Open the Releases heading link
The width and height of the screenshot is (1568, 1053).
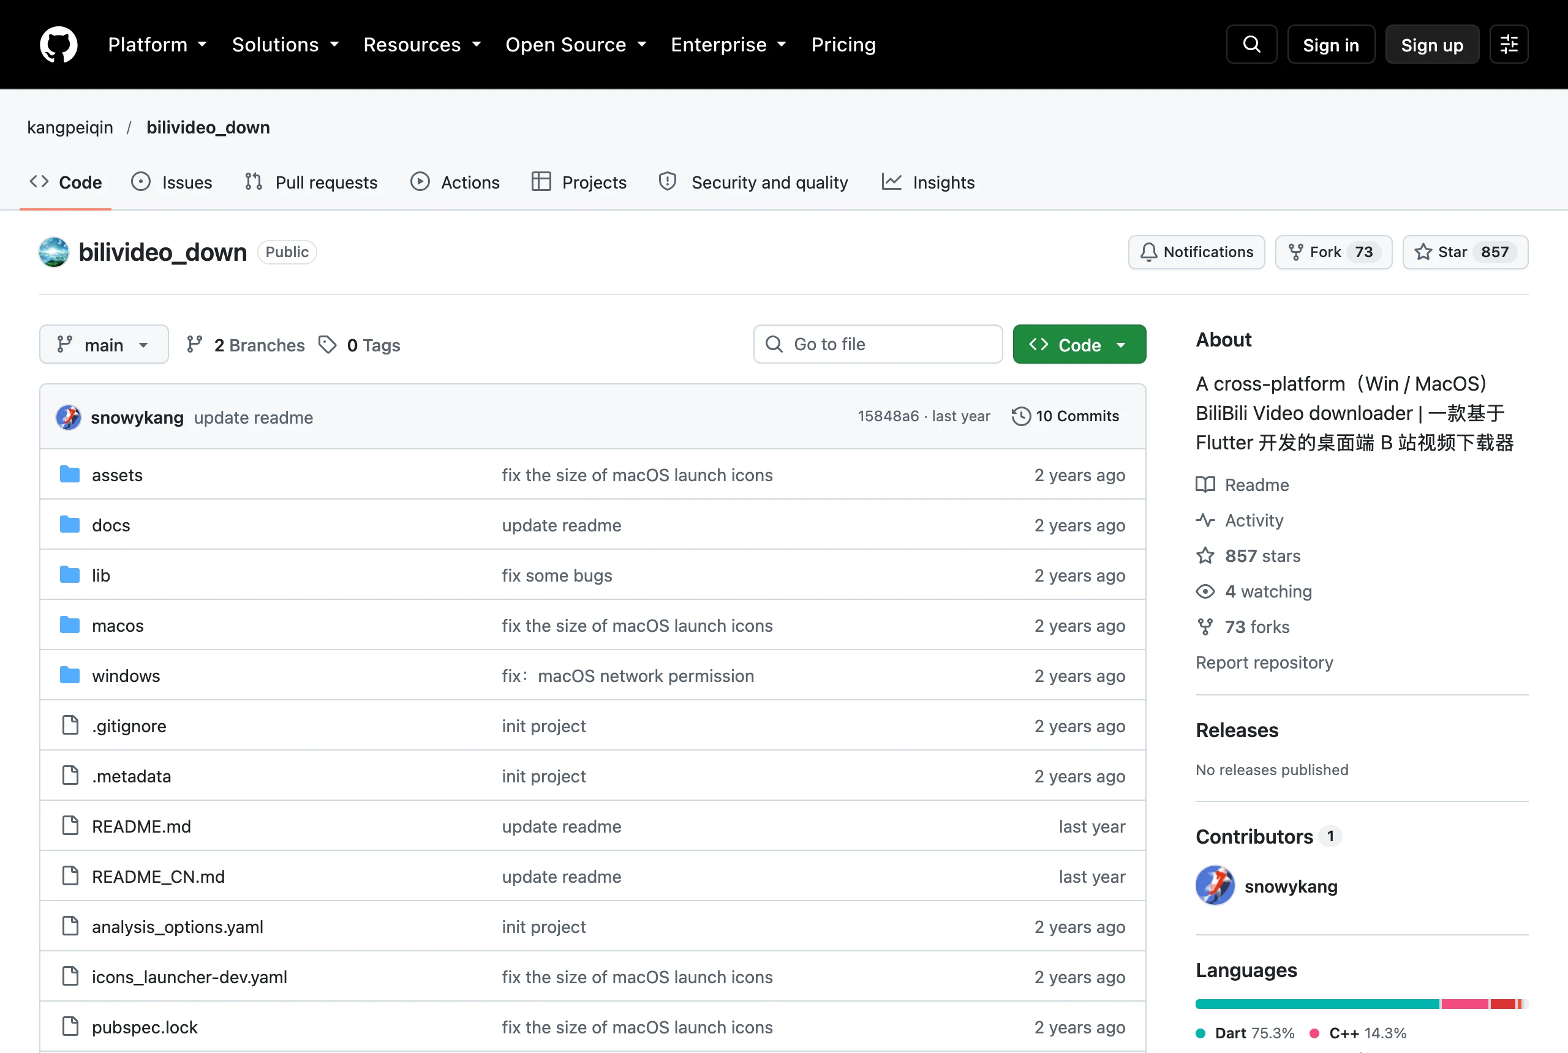tap(1236, 730)
